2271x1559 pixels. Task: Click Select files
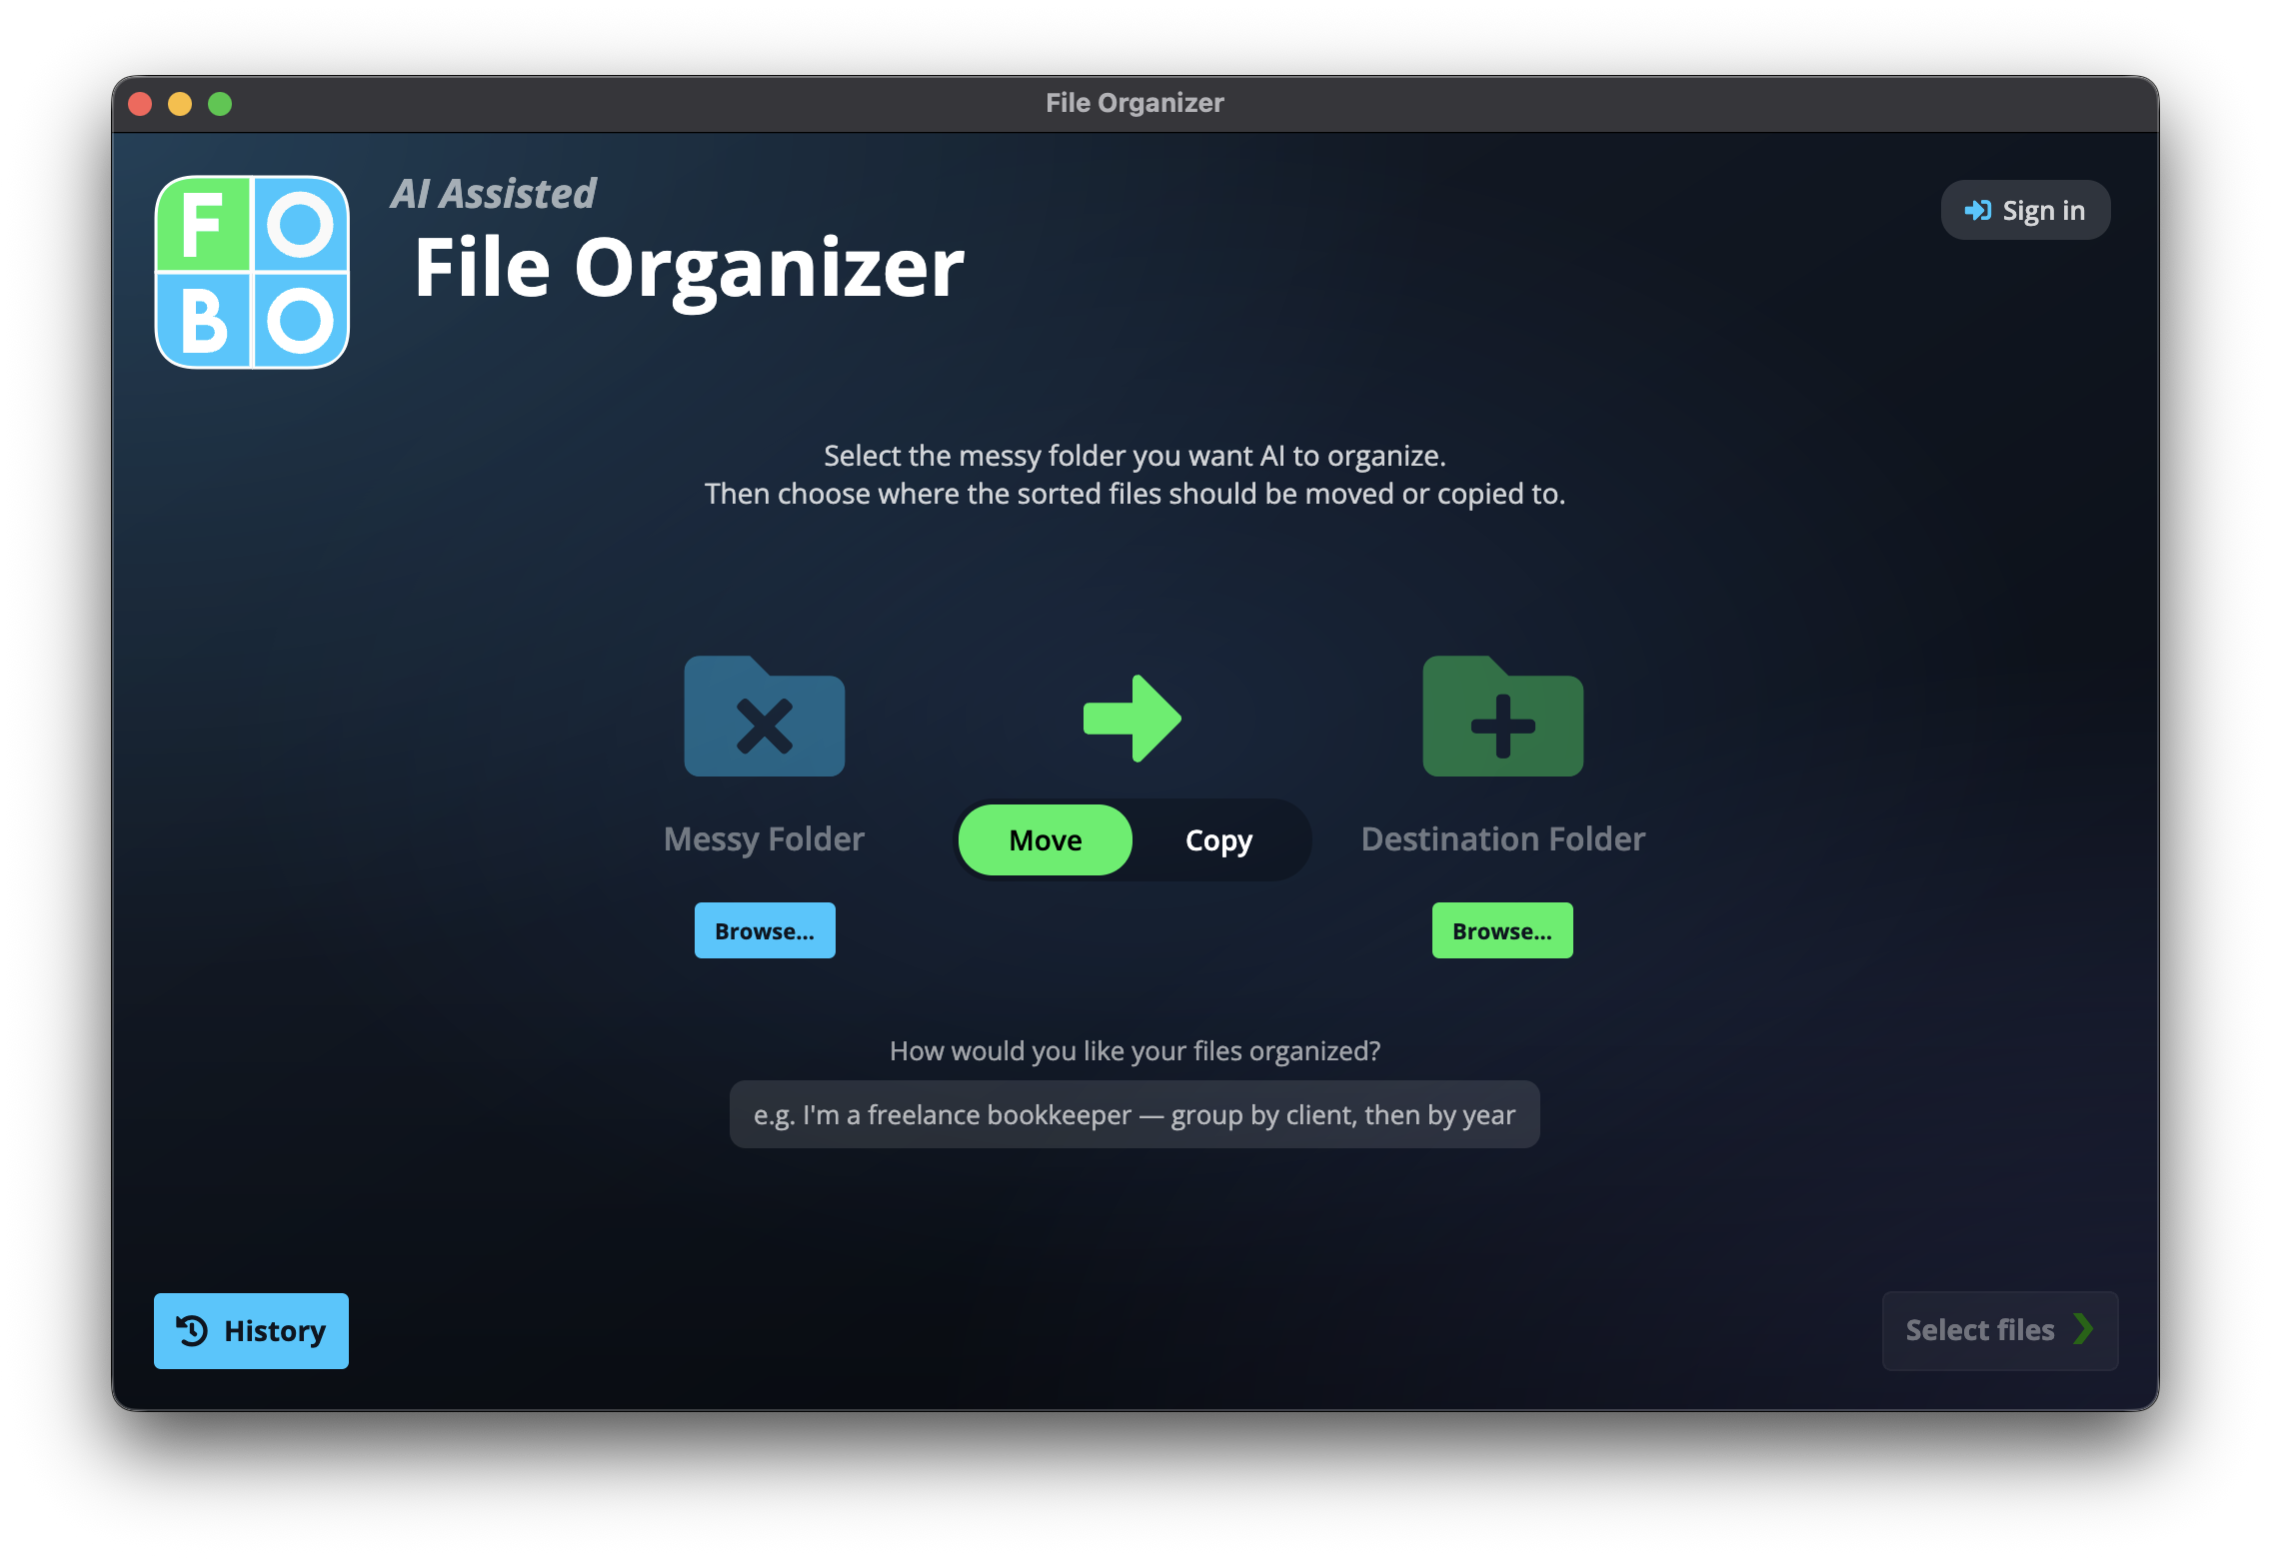click(x=1999, y=1330)
